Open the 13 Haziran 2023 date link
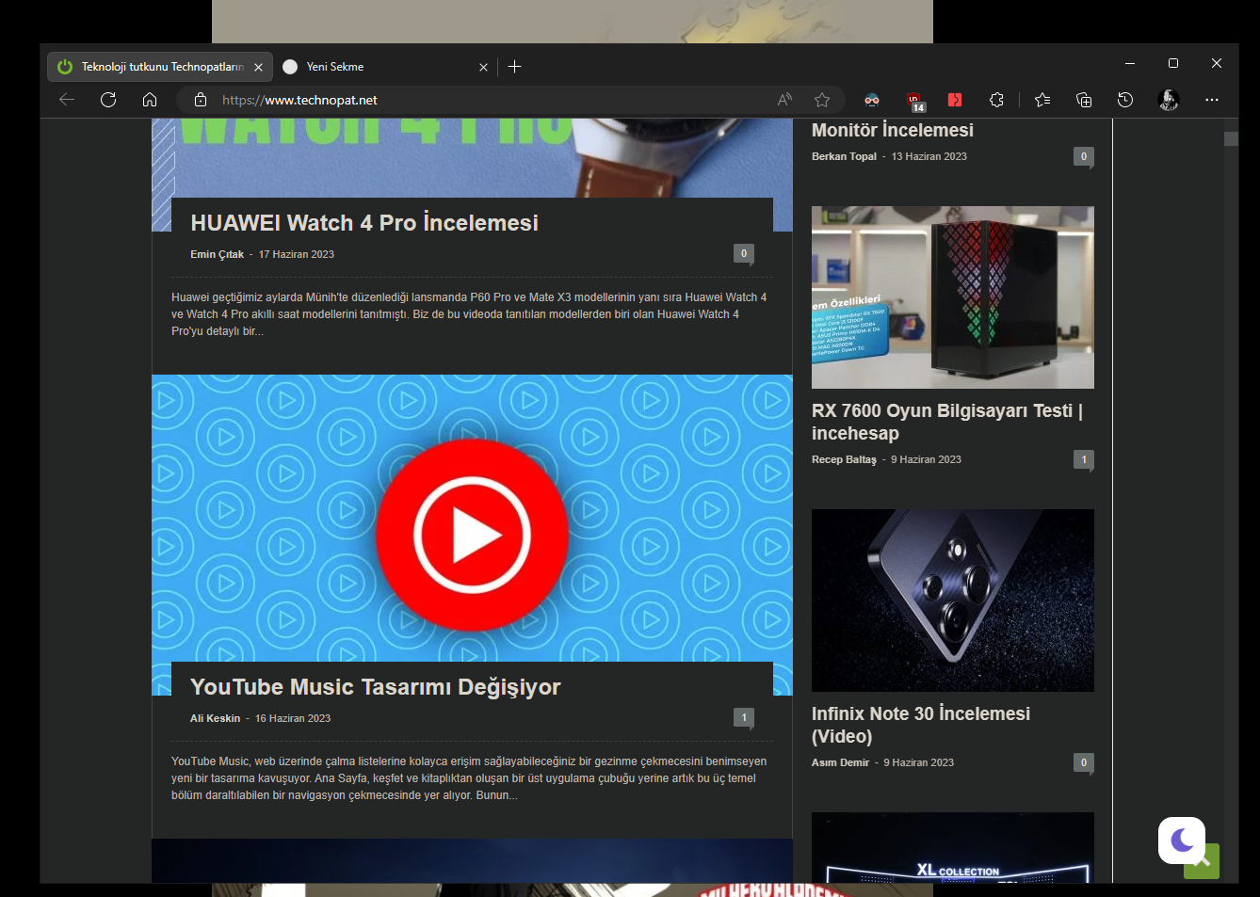This screenshot has width=1260, height=897. [929, 156]
